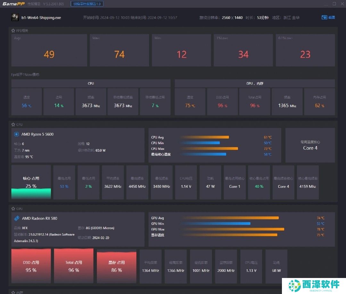Click the star icon next to 内存 section
Screen dimensions: 346x294
point(13,292)
